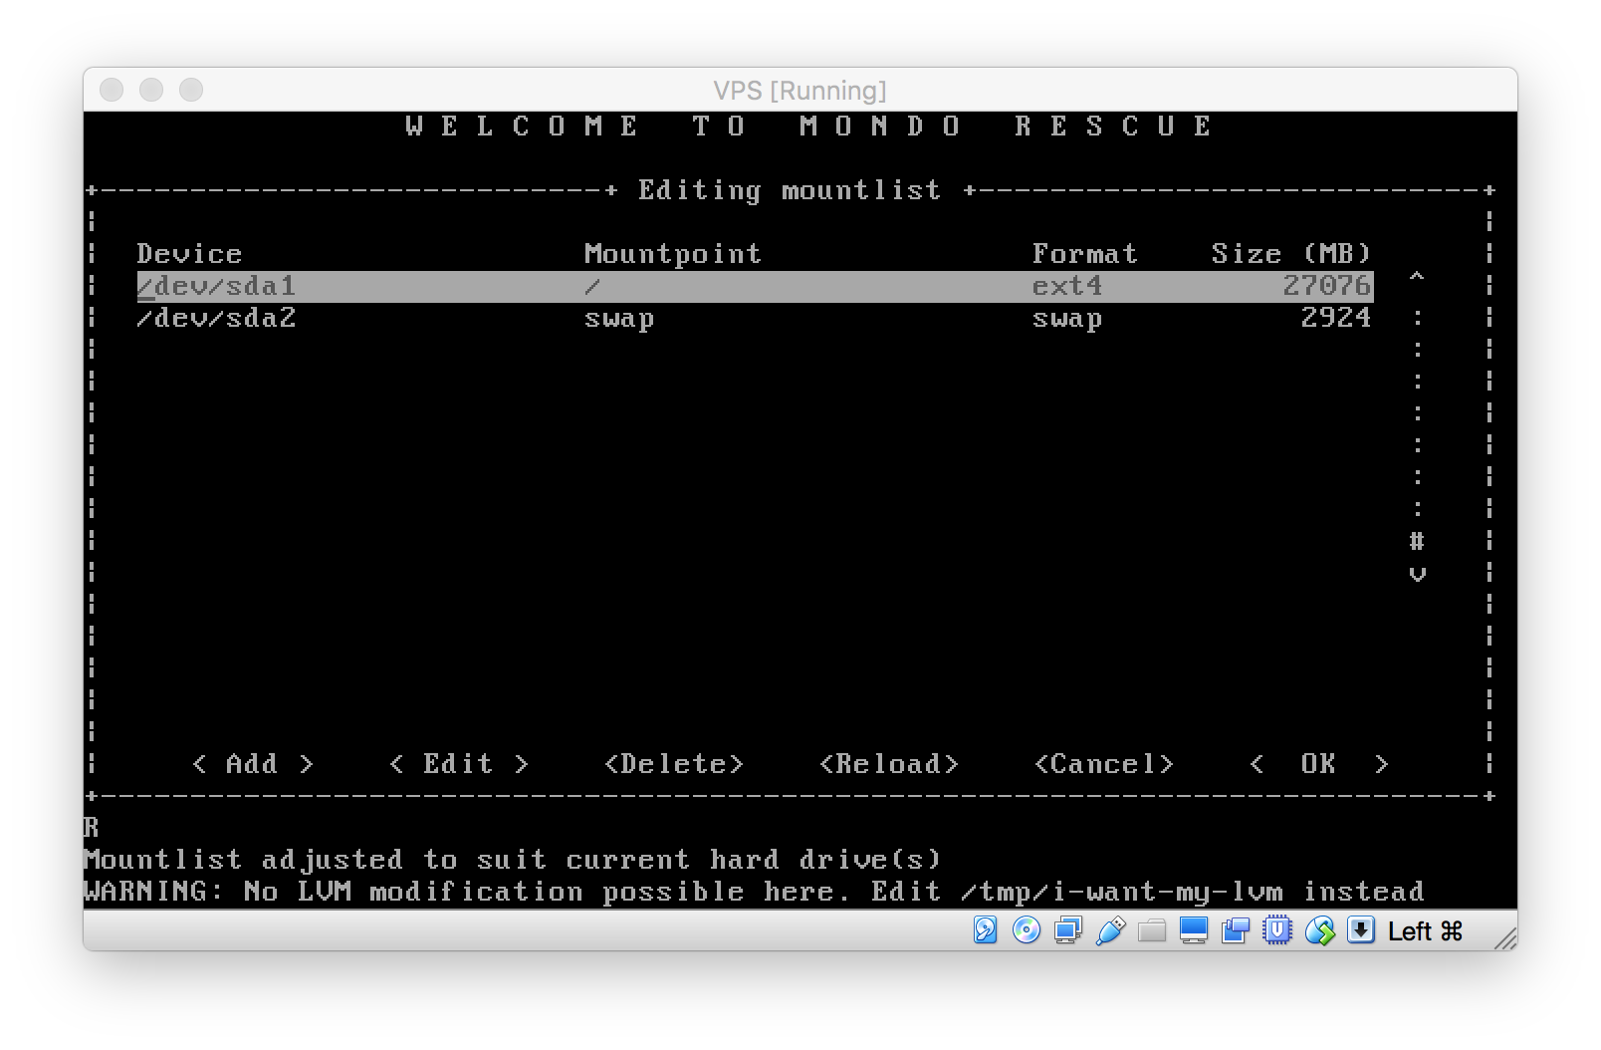
Task: Click the network adapters status icon
Action: pos(1068,930)
